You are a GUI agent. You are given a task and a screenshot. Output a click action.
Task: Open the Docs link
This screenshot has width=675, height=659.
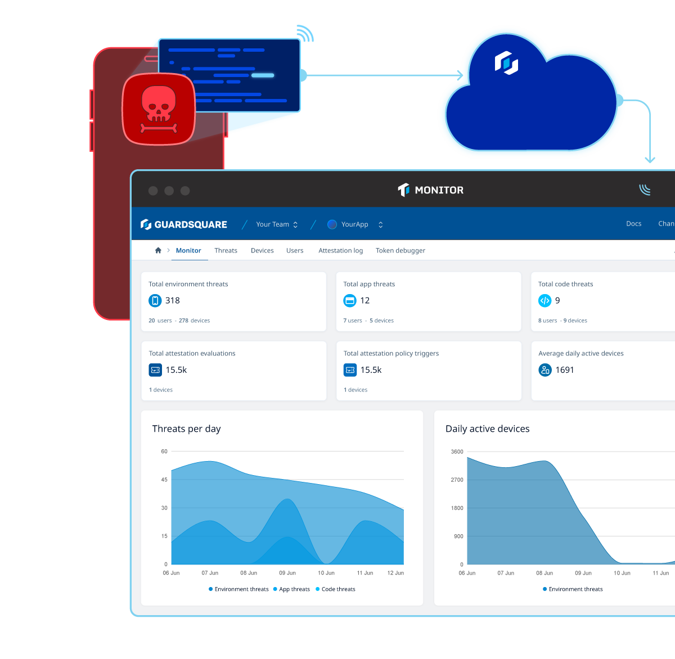coord(634,224)
